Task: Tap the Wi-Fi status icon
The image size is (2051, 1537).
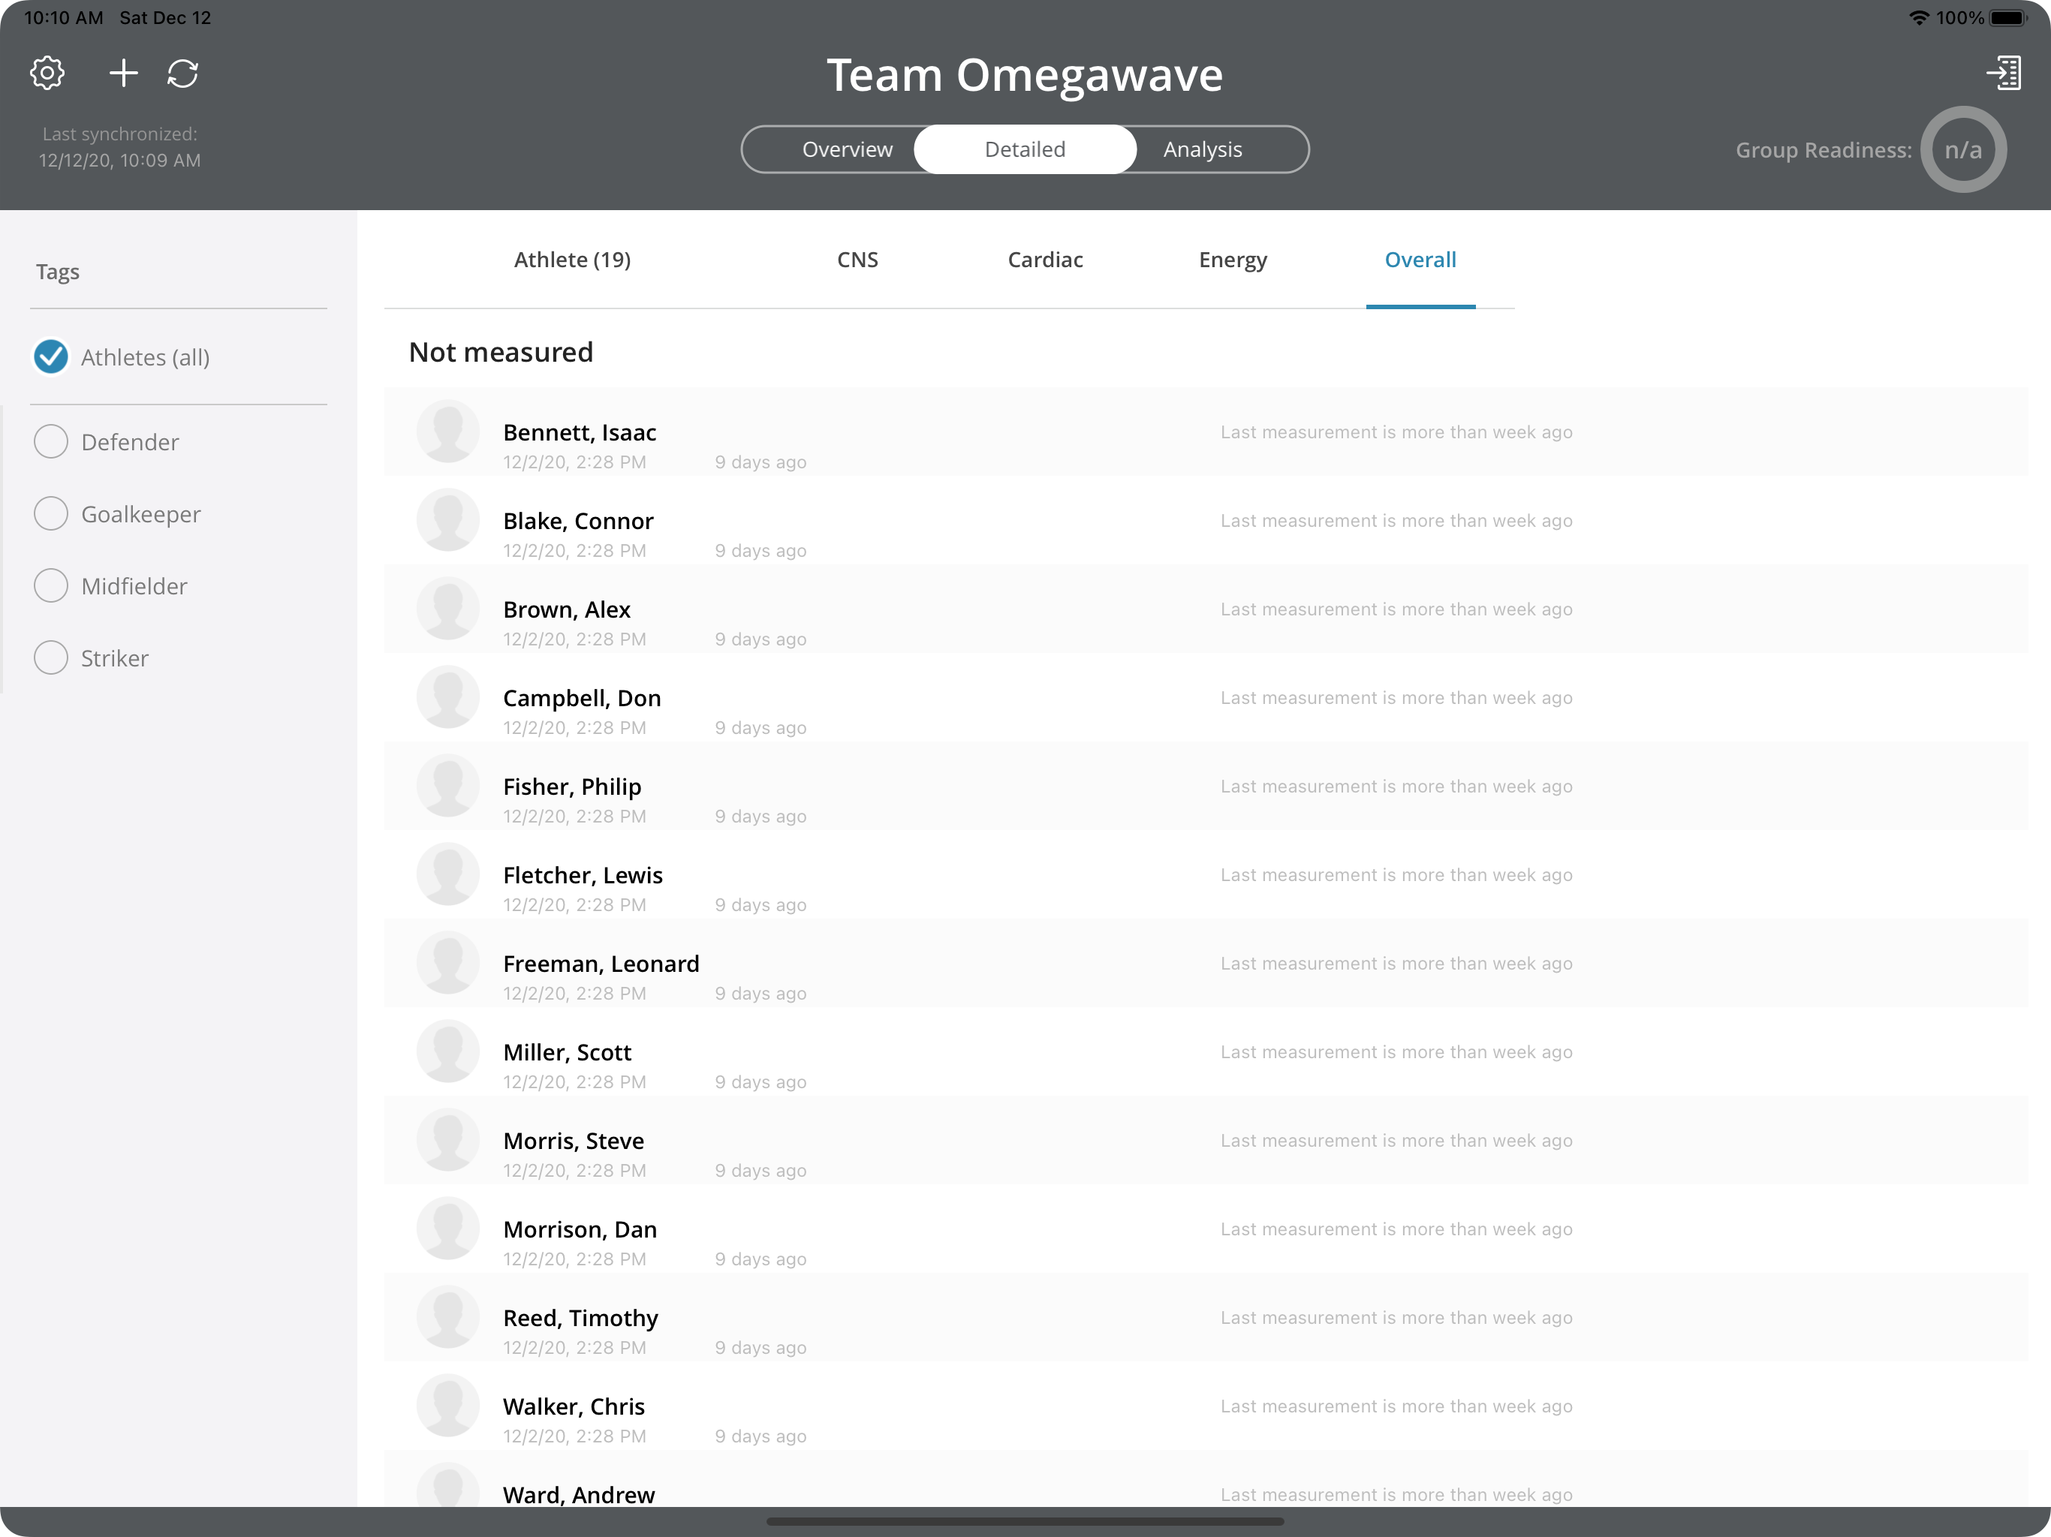Action: coord(1918,17)
